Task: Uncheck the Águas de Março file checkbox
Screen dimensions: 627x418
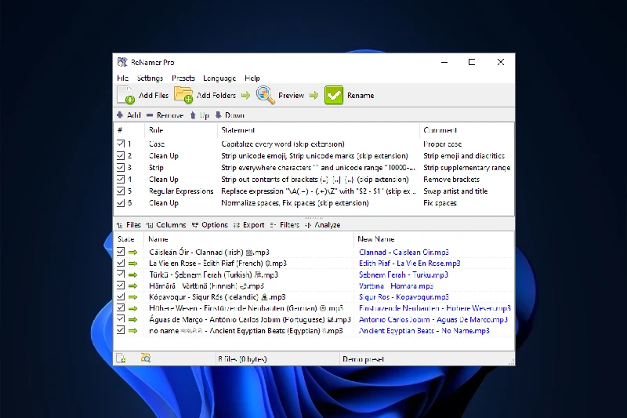Action: point(121,319)
